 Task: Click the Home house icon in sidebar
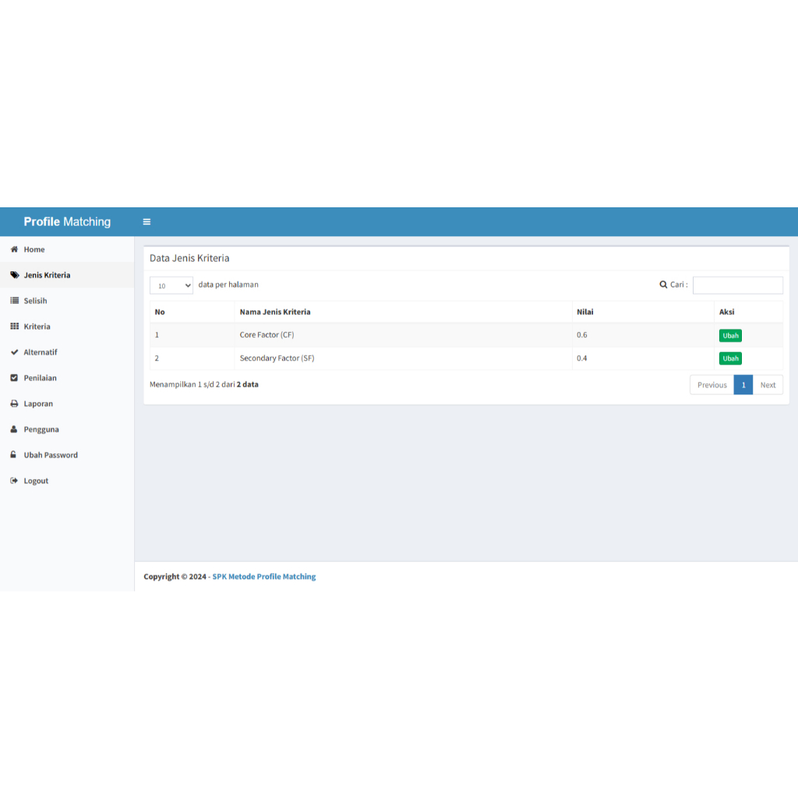14,249
